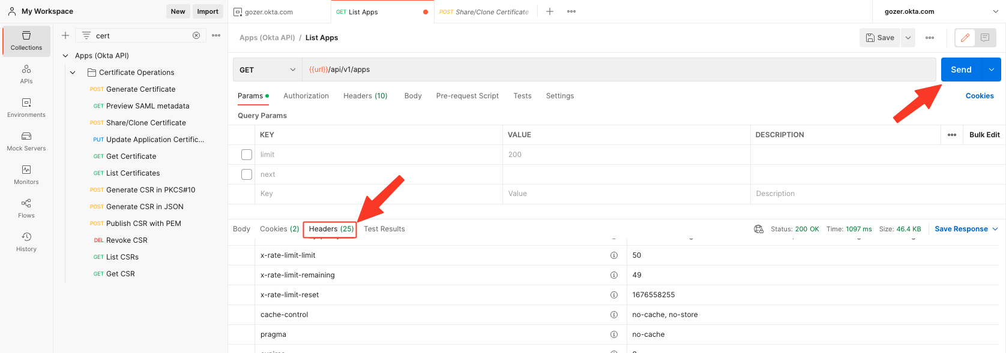
Task: Show the Monitors panel
Action: click(26, 175)
